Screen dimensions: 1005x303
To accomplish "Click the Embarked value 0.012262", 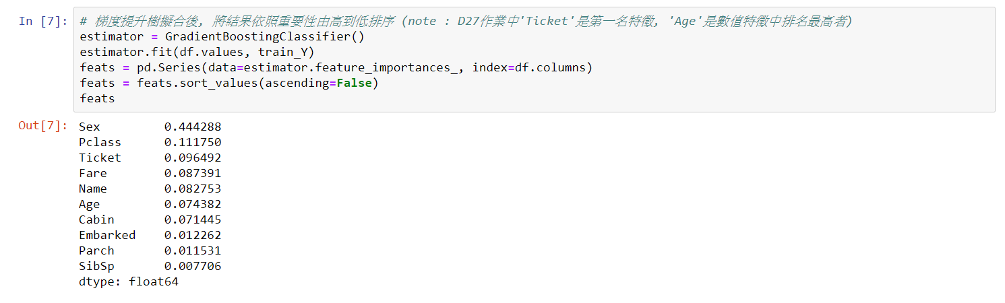I will point(193,235).
